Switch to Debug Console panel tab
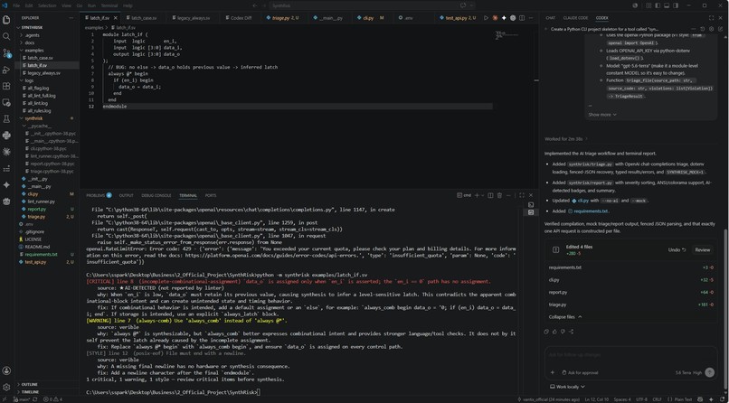 tap(156, 195)
